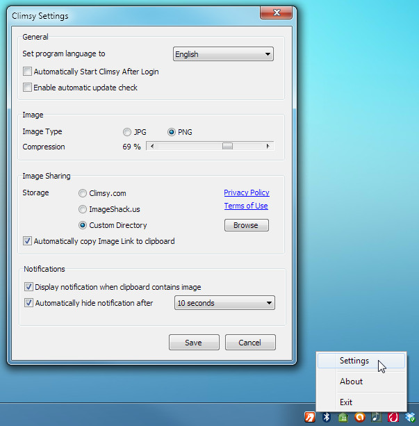Viewport: 419px width, 426px height.
Task: Click the orange circular swirl tray icon
Action: point(360,417)
